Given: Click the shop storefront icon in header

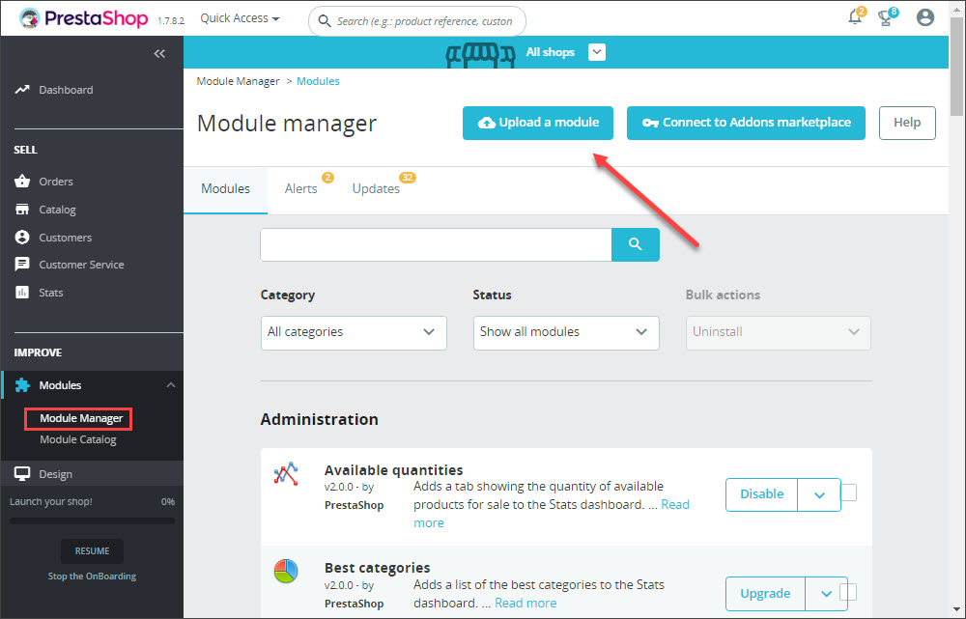Looking at the screenshot, I should pos(480,54).
